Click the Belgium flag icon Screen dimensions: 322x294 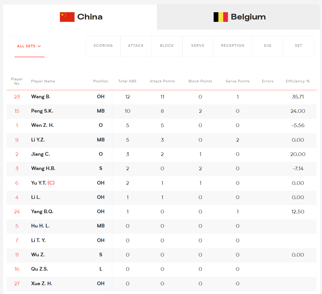pos(221,17)
